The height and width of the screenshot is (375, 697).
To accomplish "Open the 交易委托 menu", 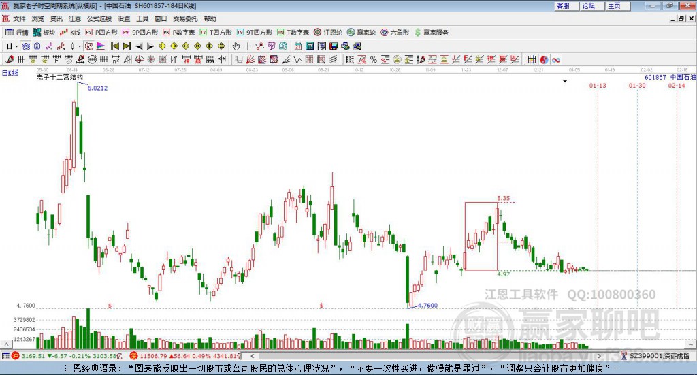I will click(185, 18).
